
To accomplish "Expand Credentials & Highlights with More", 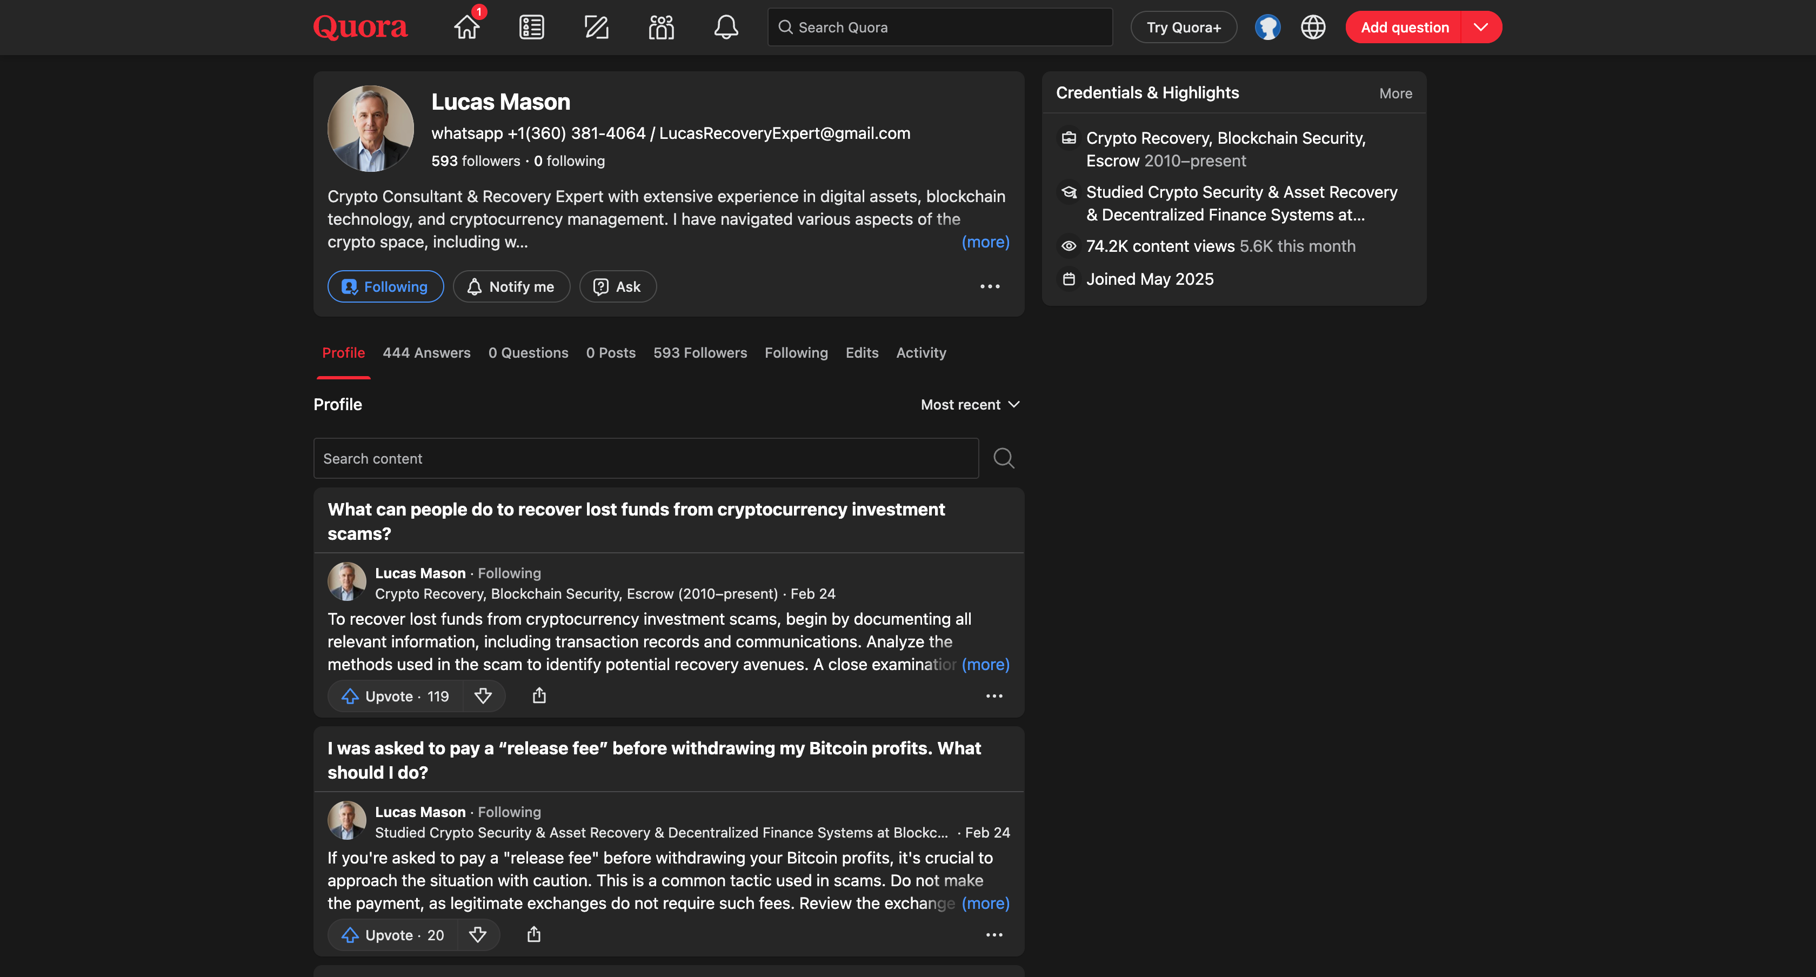I will (x=1395, y=93).
